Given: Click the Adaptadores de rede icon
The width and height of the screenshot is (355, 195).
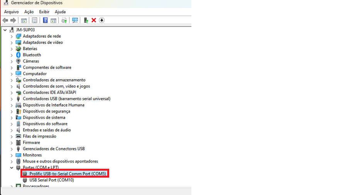Looking at the screenshot, I should [19, 36].
